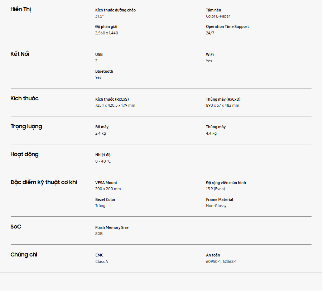Select the Tấm nền spec label
The width and height of the screenshot is (323, 293).
coord(213,10)
